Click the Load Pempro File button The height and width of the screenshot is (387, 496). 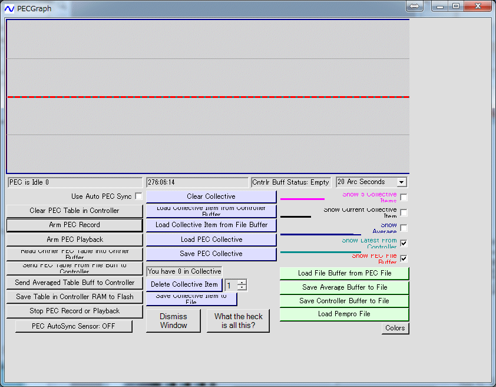point(345,314)
